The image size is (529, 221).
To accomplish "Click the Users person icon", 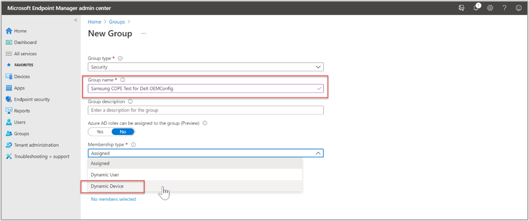I will pyautogui.click(x=9, y=122).
